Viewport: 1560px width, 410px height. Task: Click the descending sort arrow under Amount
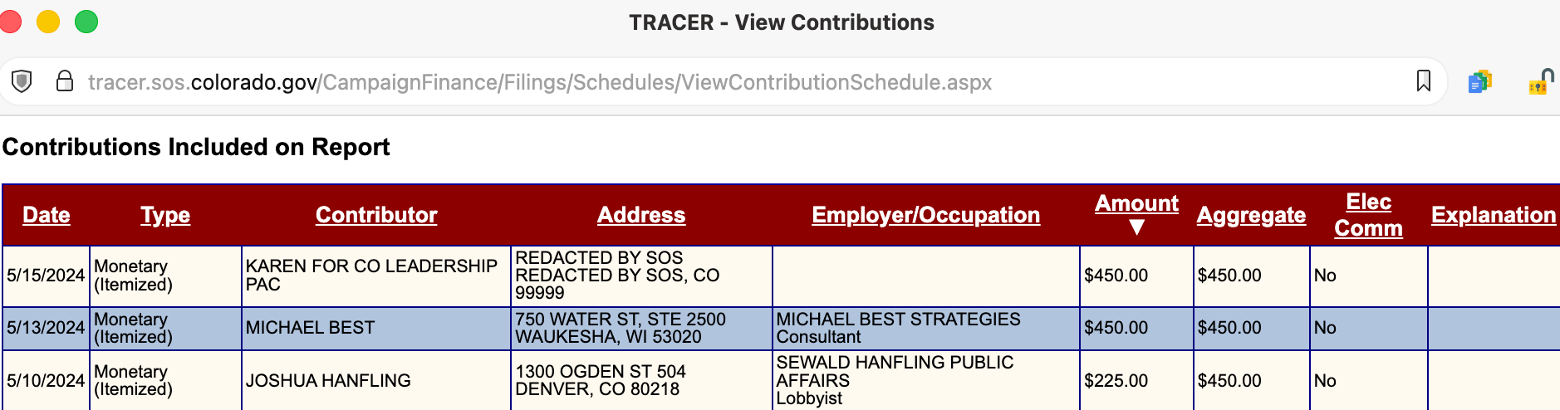pos(1136,227)
